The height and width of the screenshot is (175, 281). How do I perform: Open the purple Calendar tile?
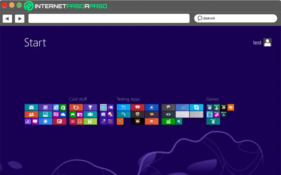[45, 107]
